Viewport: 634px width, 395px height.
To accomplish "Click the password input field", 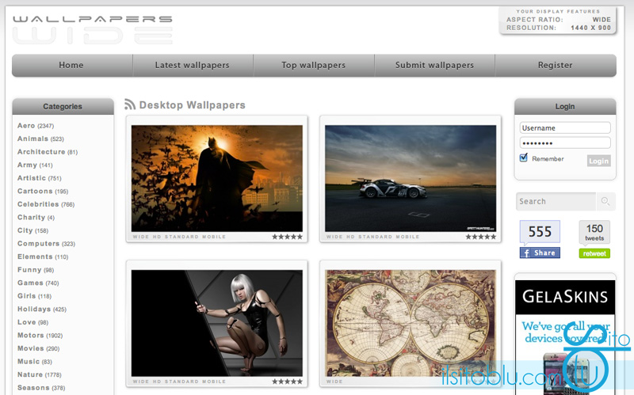I will [565, 143].
